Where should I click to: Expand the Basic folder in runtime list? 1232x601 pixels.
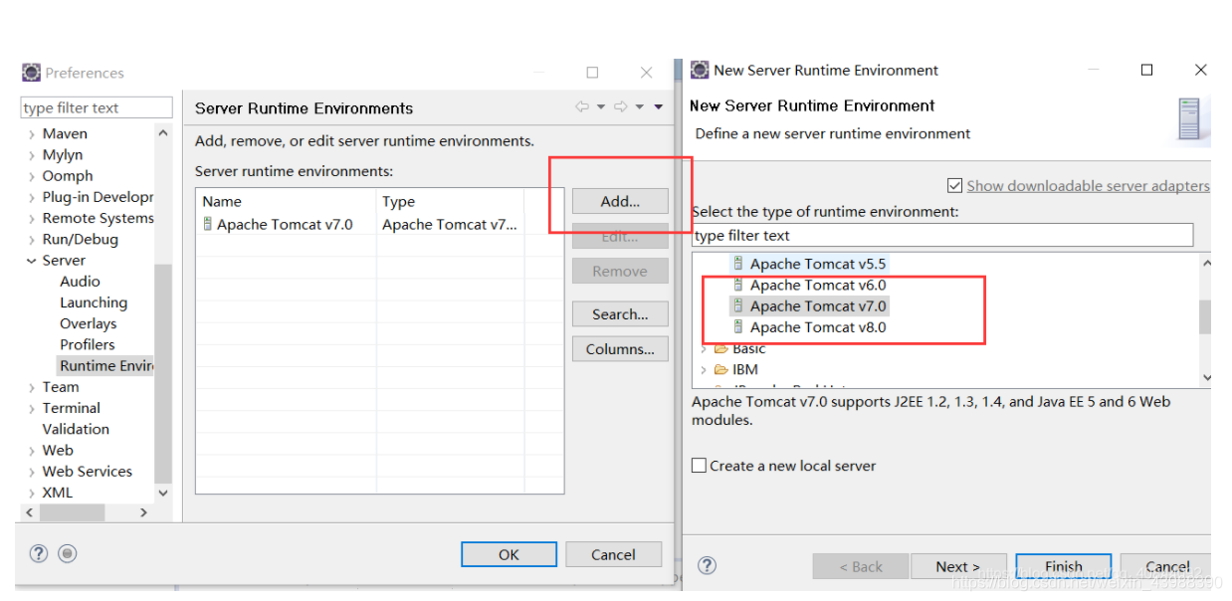coord(704,349)
